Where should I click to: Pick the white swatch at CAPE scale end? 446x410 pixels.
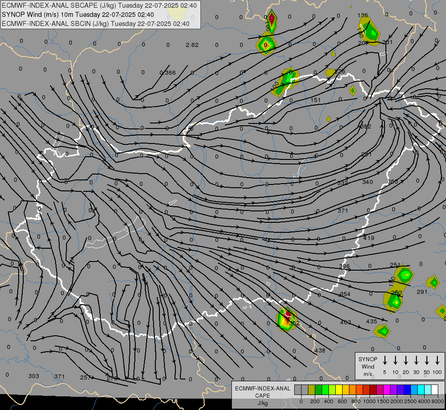coord(434,390)
